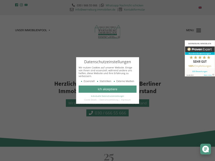Open the chat widget bubble

[x=205, y=149]
